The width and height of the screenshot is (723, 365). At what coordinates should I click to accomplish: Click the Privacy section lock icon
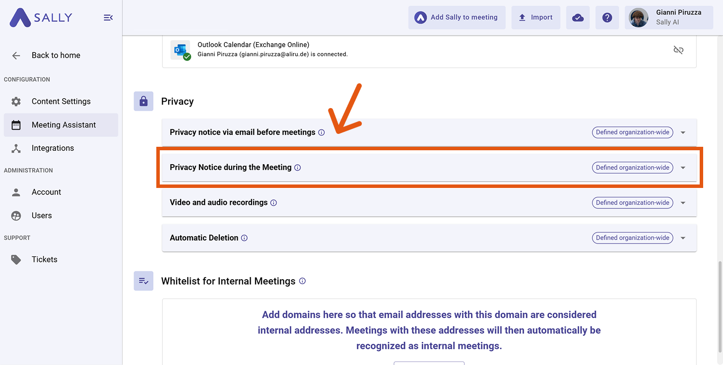pos(143,101)
